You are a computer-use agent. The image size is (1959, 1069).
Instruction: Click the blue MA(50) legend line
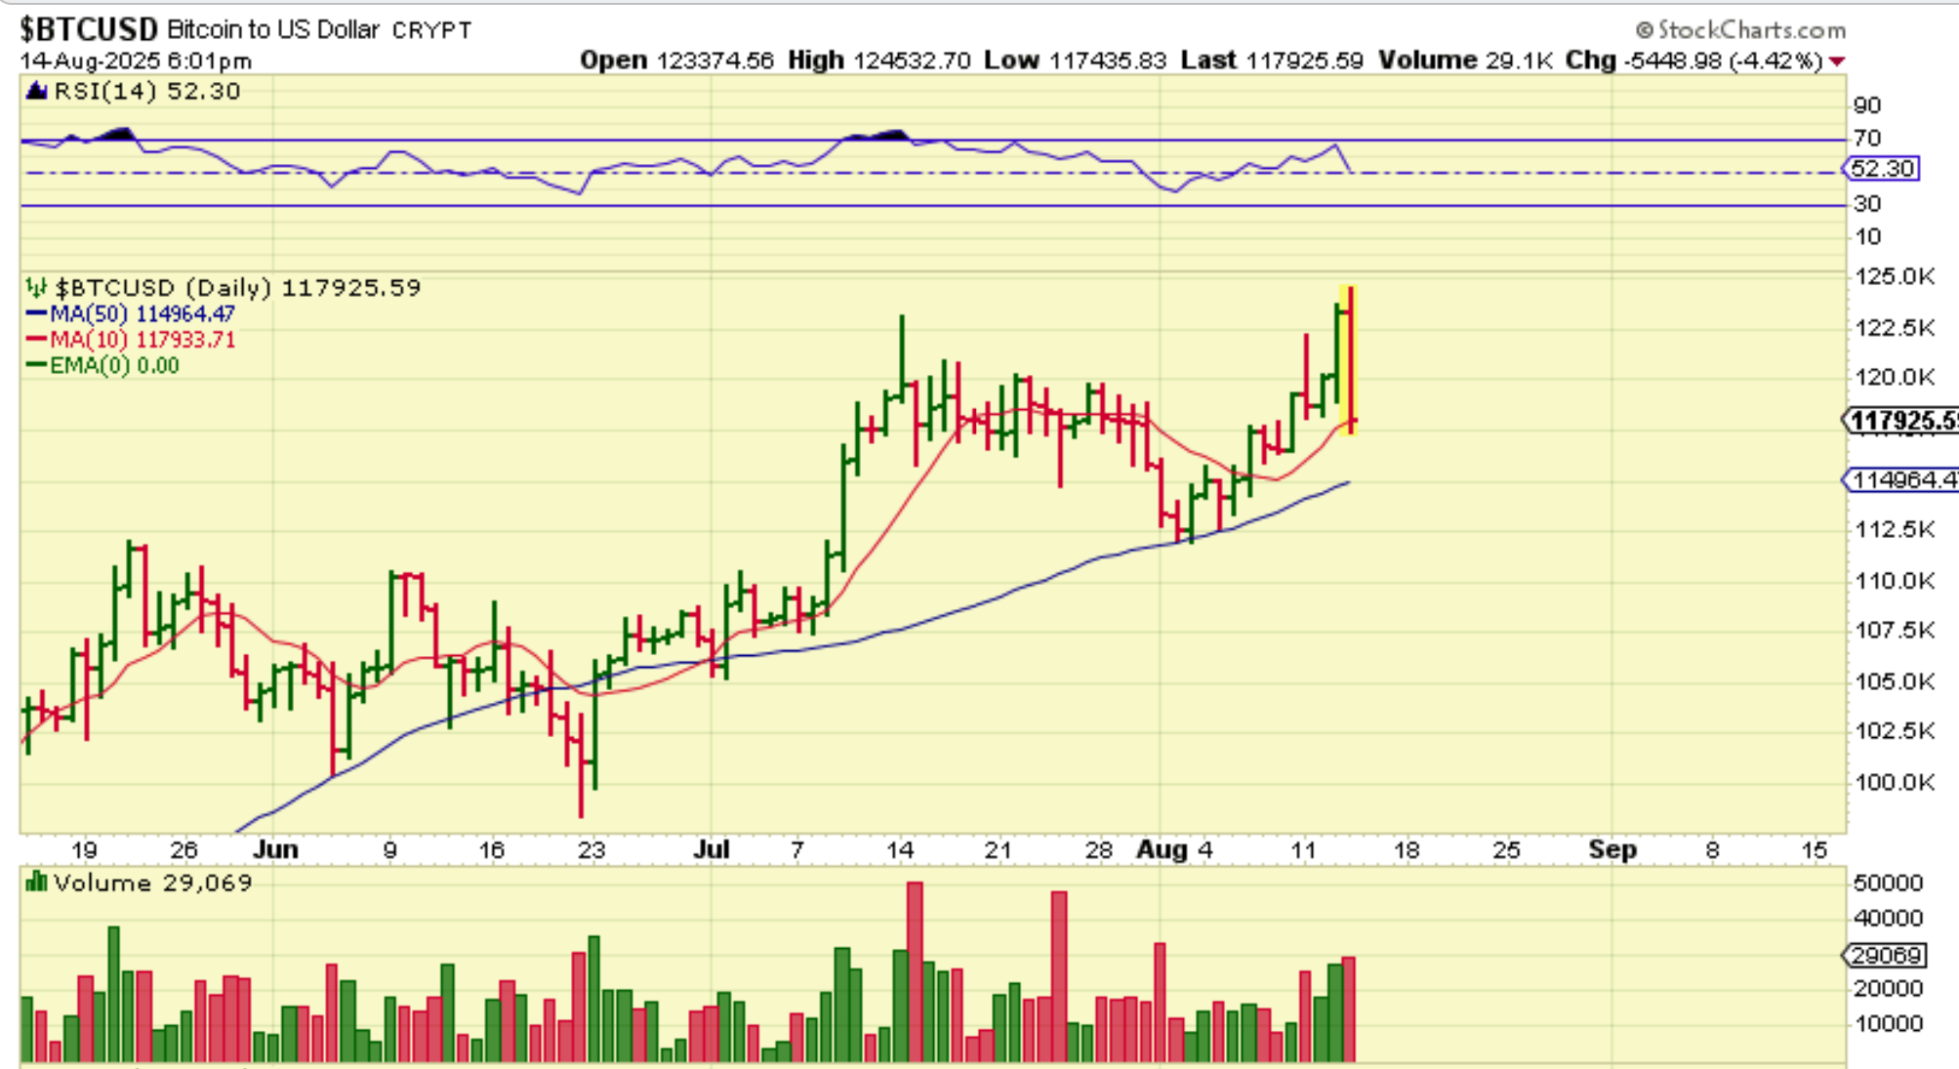coord(36,314)
